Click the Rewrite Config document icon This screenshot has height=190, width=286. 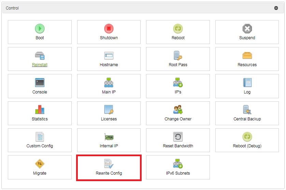tap(109, 164)
